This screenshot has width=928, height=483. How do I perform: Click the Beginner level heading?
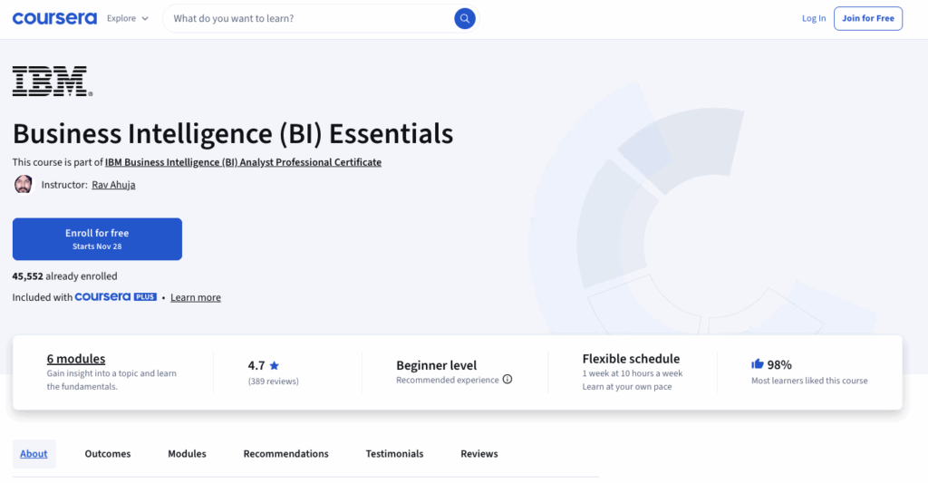click(x=436, y=365)
